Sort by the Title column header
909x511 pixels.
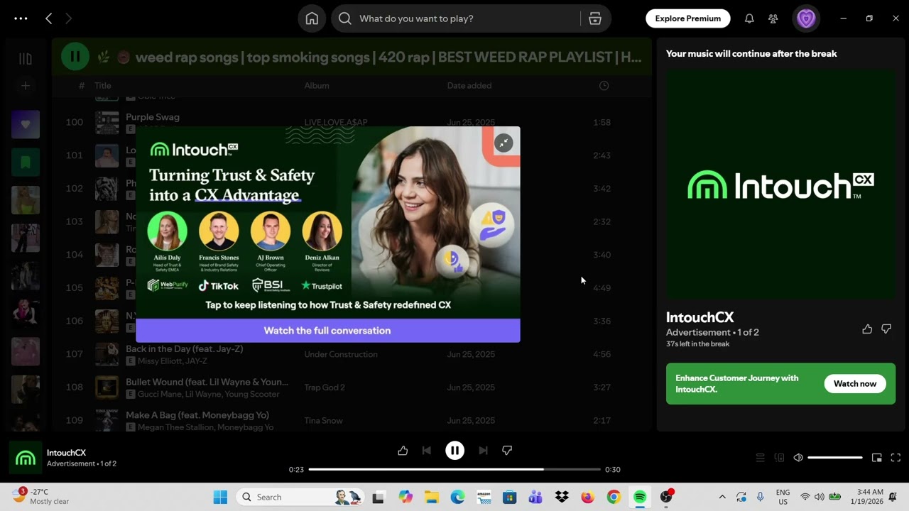pyautogui.click(x=103, y=86)
